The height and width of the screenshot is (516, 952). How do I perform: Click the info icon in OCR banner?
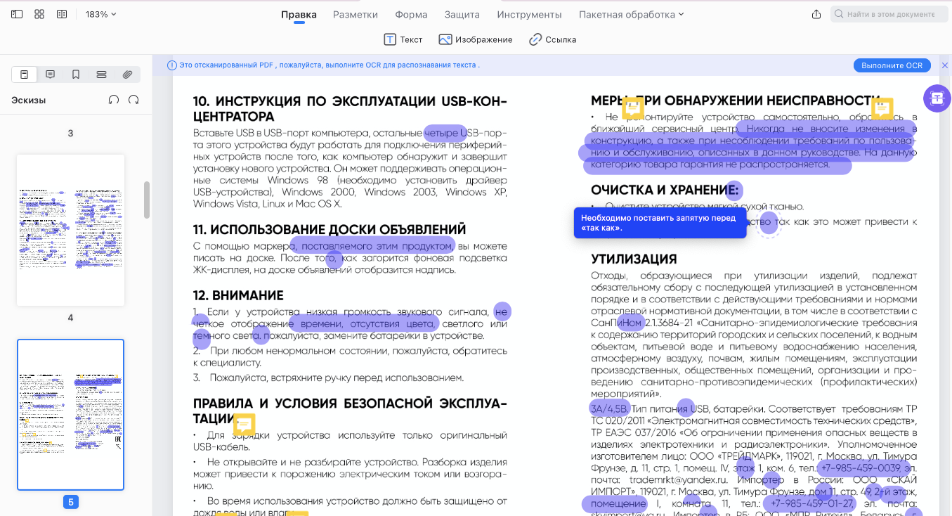172,65
